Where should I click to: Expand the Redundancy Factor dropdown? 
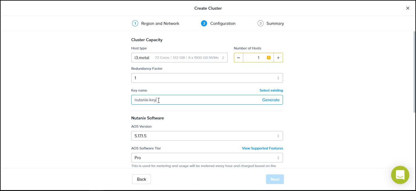click(207, 78)
